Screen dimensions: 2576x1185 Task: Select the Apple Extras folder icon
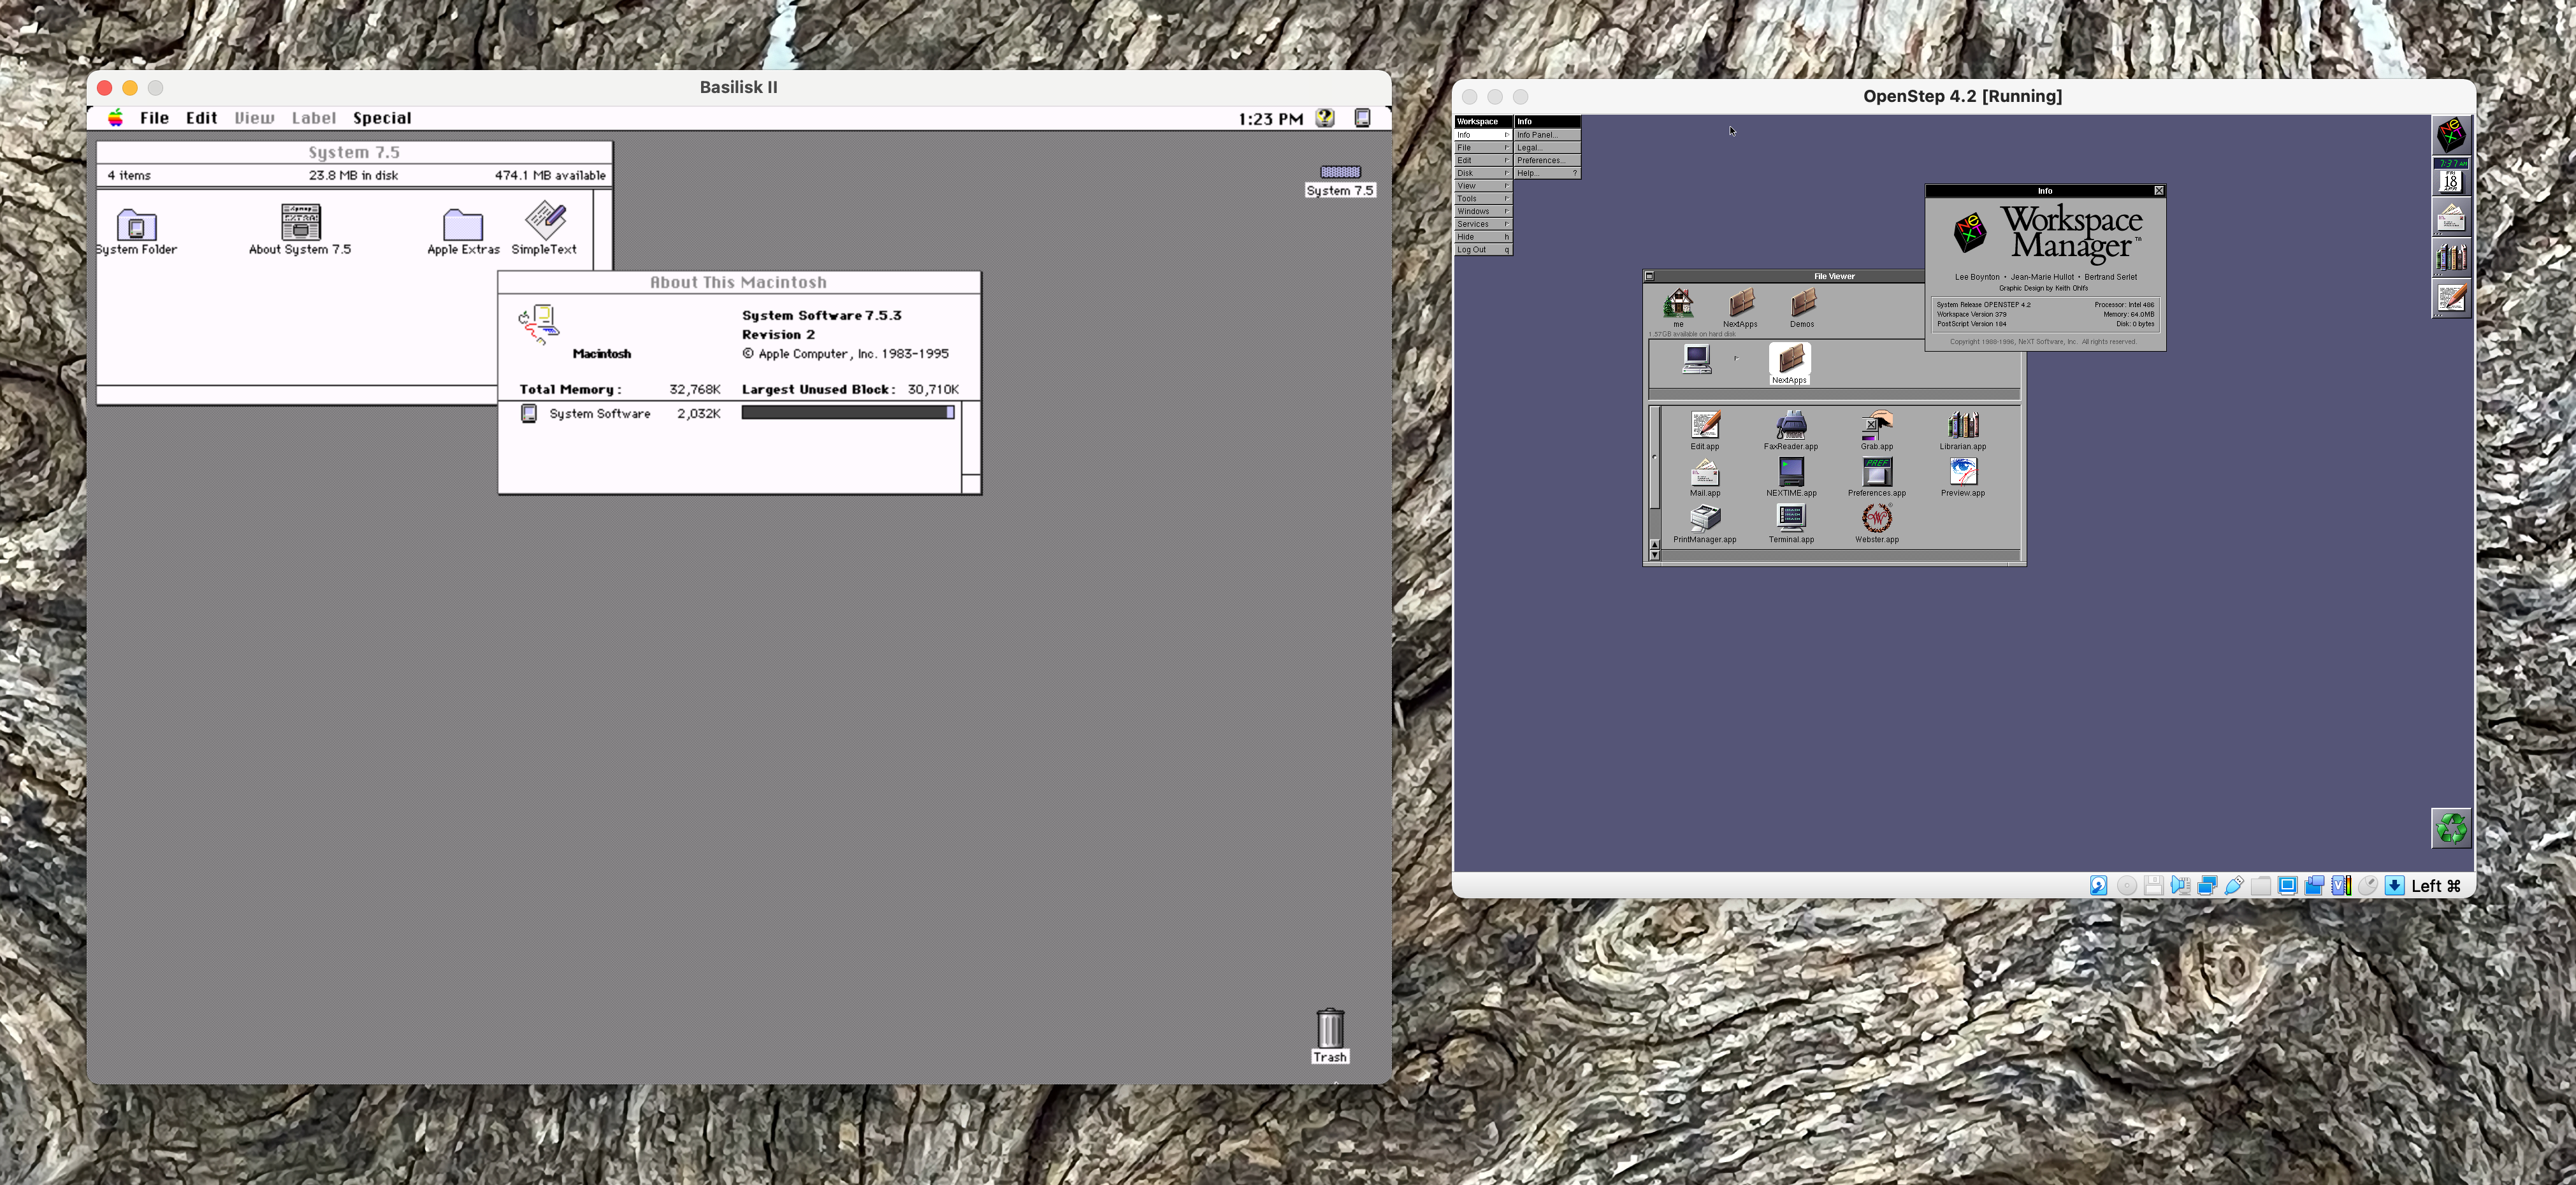(463, 224)
